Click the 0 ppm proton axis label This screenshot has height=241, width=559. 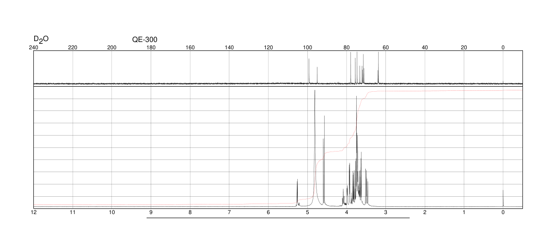pyautogui.click(x=503, y=213)
